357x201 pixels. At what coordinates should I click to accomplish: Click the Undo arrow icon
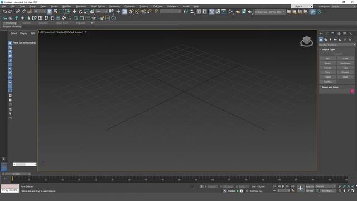tap(4, 12)
